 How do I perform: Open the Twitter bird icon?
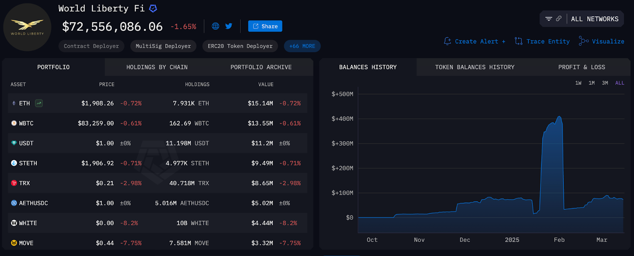pos(229,26)
